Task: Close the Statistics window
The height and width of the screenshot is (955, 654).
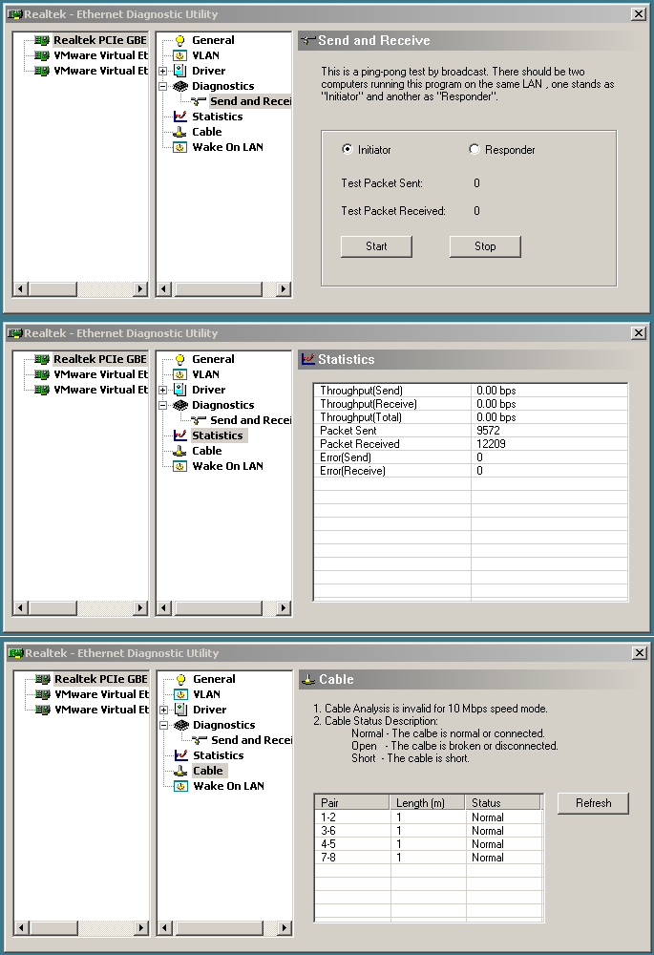Action: coord(638,333)
